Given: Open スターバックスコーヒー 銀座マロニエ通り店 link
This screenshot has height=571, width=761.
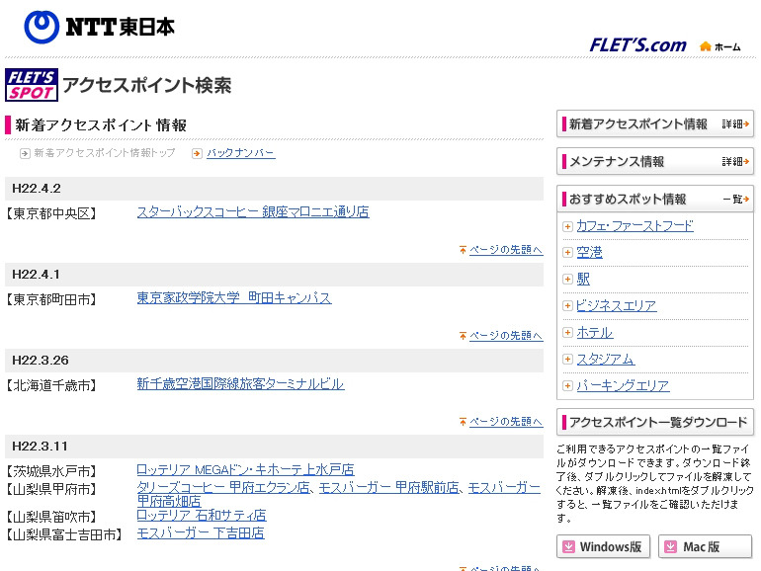Looking at the screenshot, I should click(x=253, y=212).
